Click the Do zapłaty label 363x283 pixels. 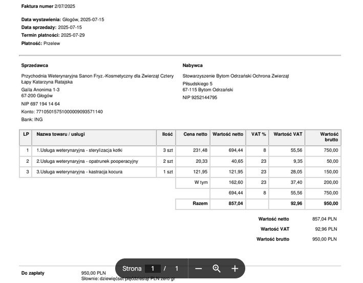coord(33,273)
